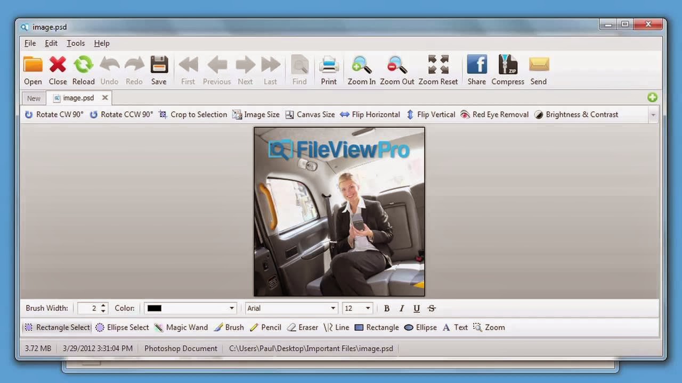This screenshot has height=383, width=682.
Task: Expand the image toolbar overflow arrow
Action: (653, 114)
